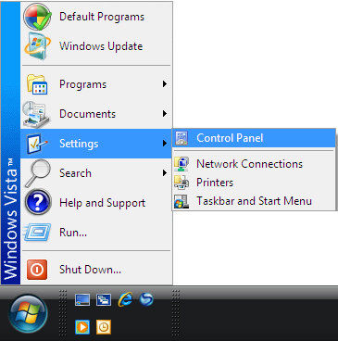
Task: Click the red Shut Down... power icon
Action: (37, 270)
